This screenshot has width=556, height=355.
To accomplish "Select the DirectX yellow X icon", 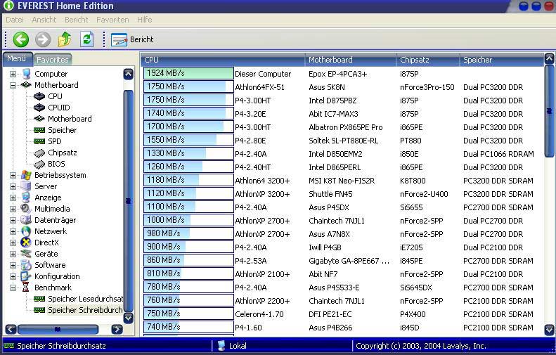I will (26, 243).
